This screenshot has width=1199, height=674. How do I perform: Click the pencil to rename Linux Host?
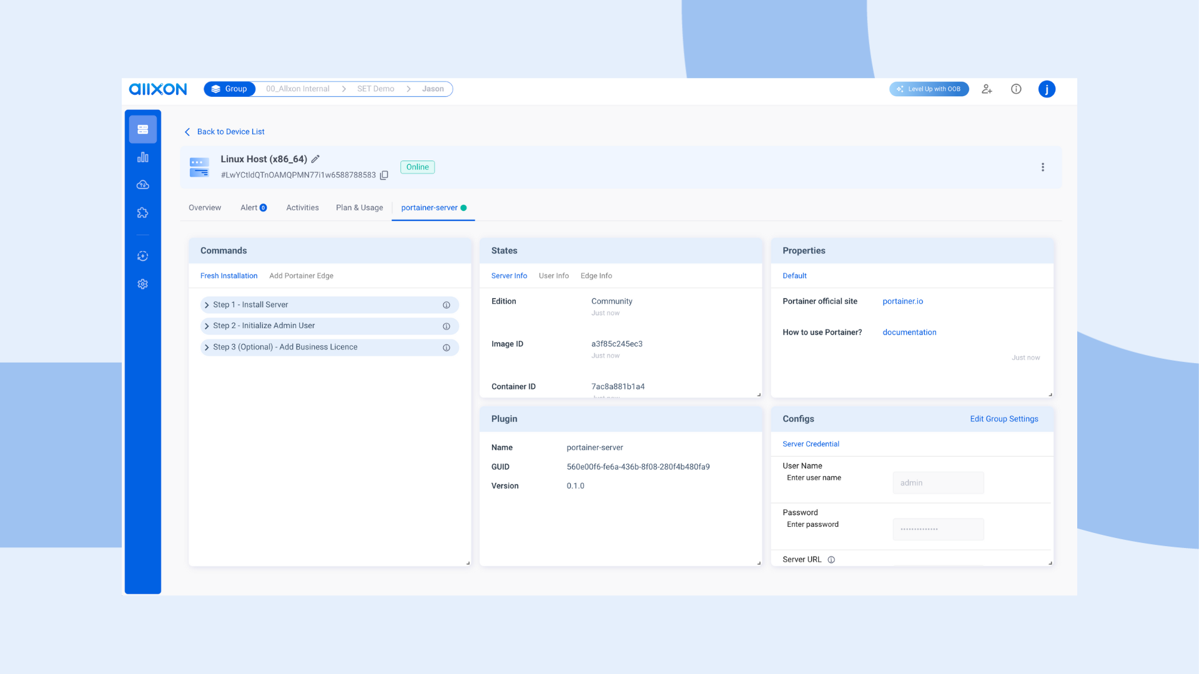tap(315, 159)
